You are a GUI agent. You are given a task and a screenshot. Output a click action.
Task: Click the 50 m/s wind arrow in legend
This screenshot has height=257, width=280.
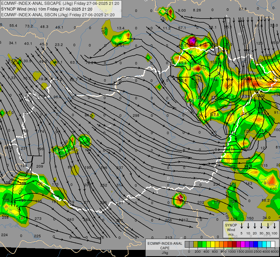tap(268, 226)
